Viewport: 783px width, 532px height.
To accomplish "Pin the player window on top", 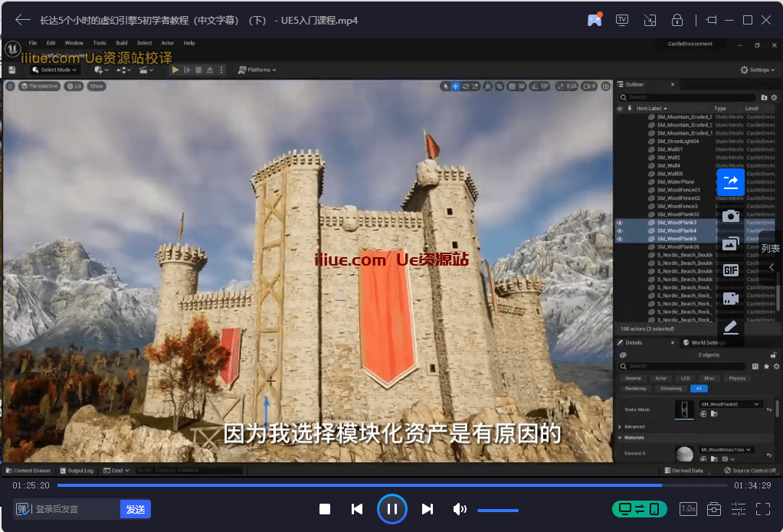I will coord(711,20).
